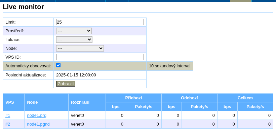Image resolution: width=276 pixels, height=131 pixels.
Task: Open the Prostředí dropdown
Action: [x=74, y=31]
